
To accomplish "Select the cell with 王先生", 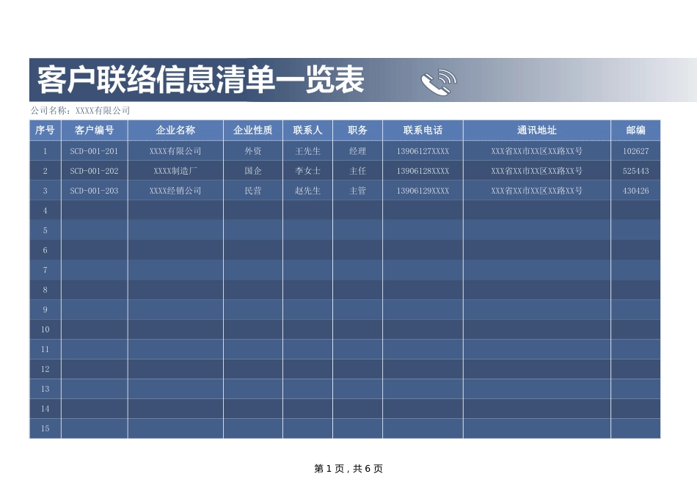I will coord(307,150).
